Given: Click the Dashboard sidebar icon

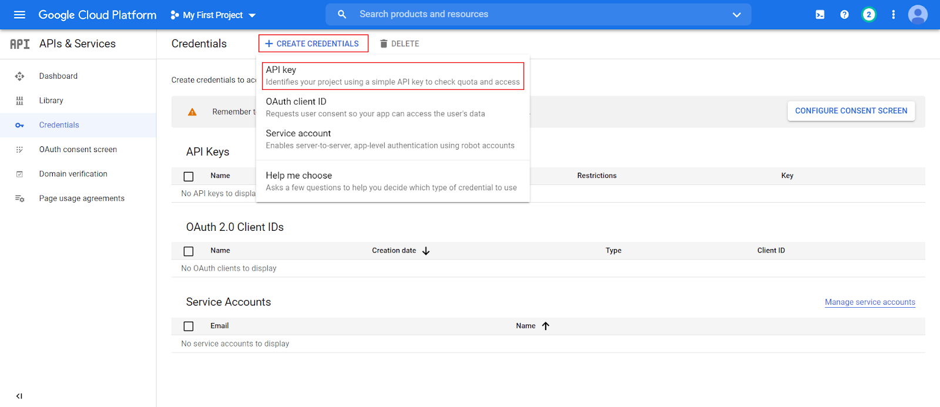Looking at the screenshot, I should (19, 76).
